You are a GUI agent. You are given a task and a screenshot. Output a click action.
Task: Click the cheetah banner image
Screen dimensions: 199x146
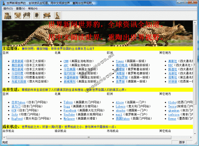click(x=98, y=33)
